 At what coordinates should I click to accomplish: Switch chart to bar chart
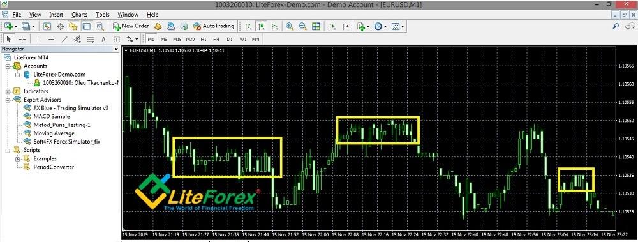[x=248, y=26]
